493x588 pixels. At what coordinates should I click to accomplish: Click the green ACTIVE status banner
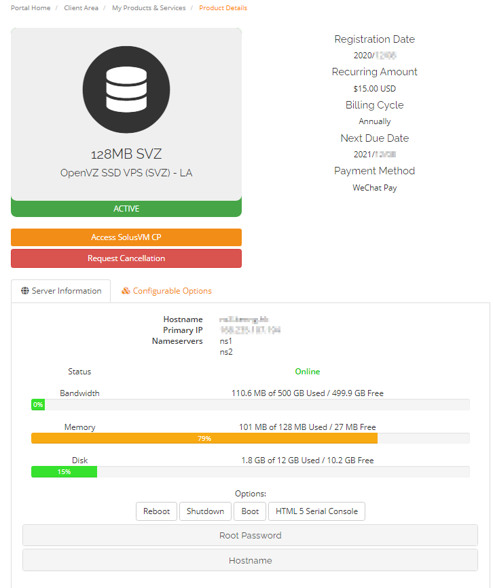pyautogui.click(x=126, y=209)
